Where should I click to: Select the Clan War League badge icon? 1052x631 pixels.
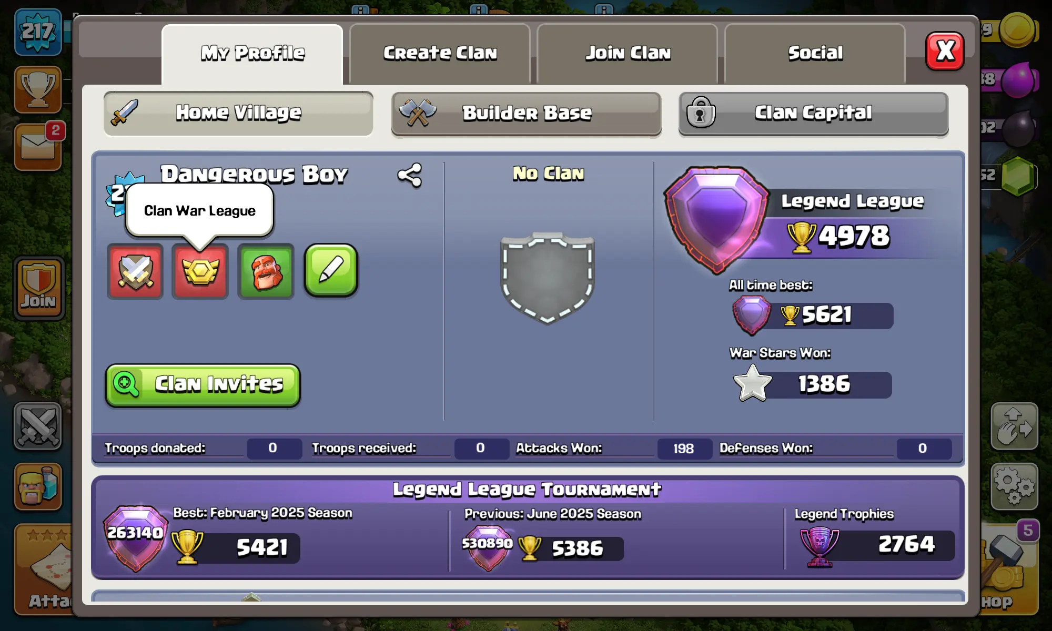point(200,271)
